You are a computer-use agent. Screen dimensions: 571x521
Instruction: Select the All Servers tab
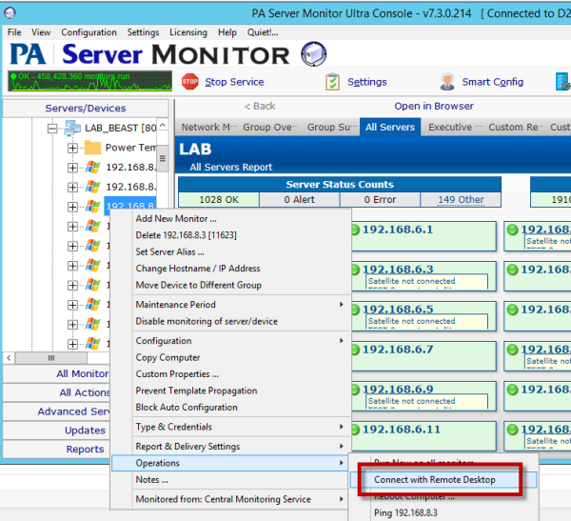coord(390,127)
